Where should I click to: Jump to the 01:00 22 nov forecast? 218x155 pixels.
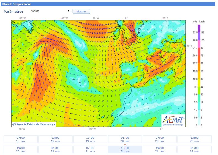click(x=195, y=149)
